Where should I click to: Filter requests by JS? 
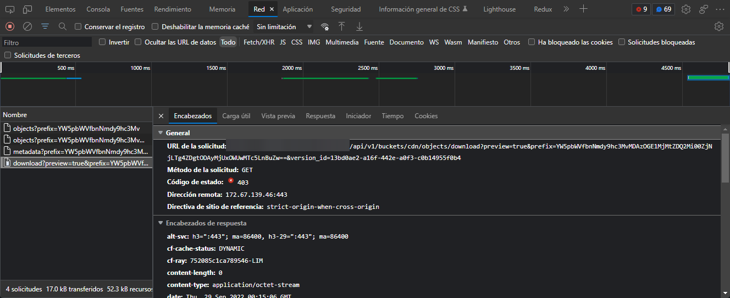(x=283, y=42)
